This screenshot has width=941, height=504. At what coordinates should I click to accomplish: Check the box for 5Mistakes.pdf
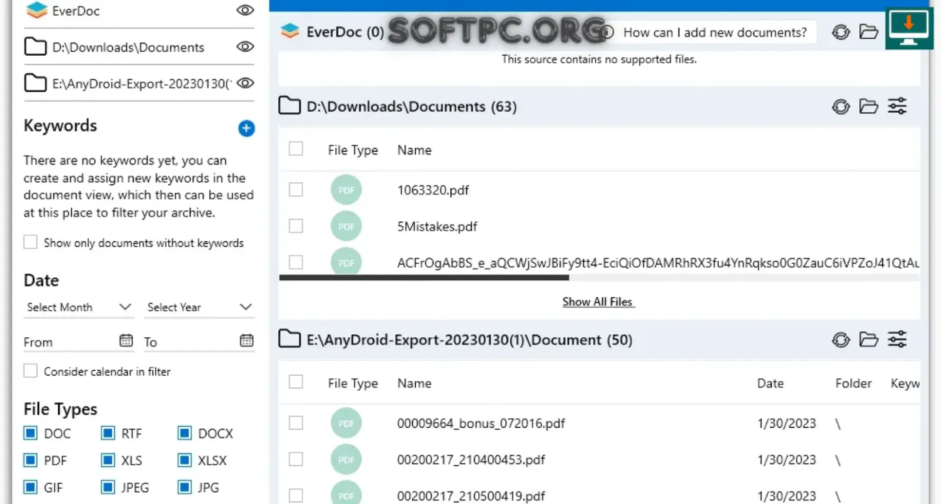[296, 226]
